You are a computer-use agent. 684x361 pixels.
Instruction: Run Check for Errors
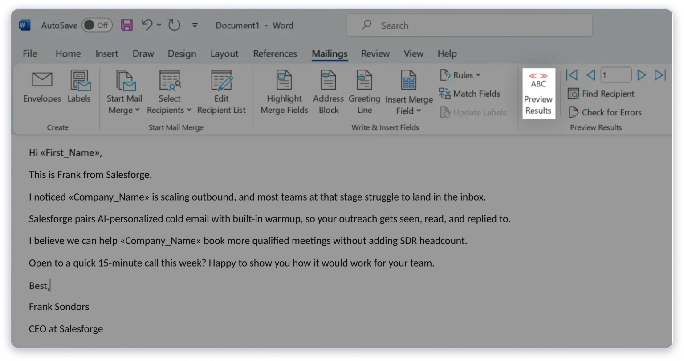coord(605,112)
